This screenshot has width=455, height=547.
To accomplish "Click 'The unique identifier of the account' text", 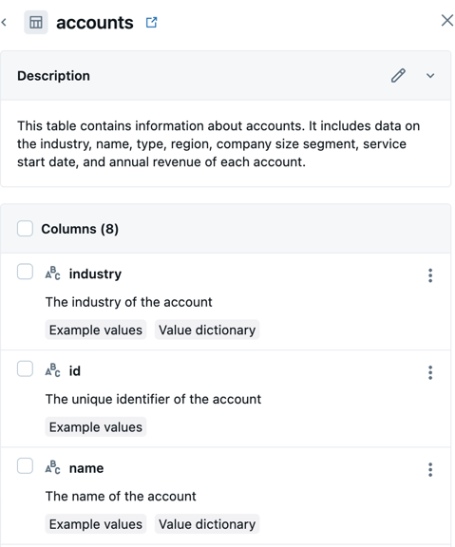I will [153, 399].
